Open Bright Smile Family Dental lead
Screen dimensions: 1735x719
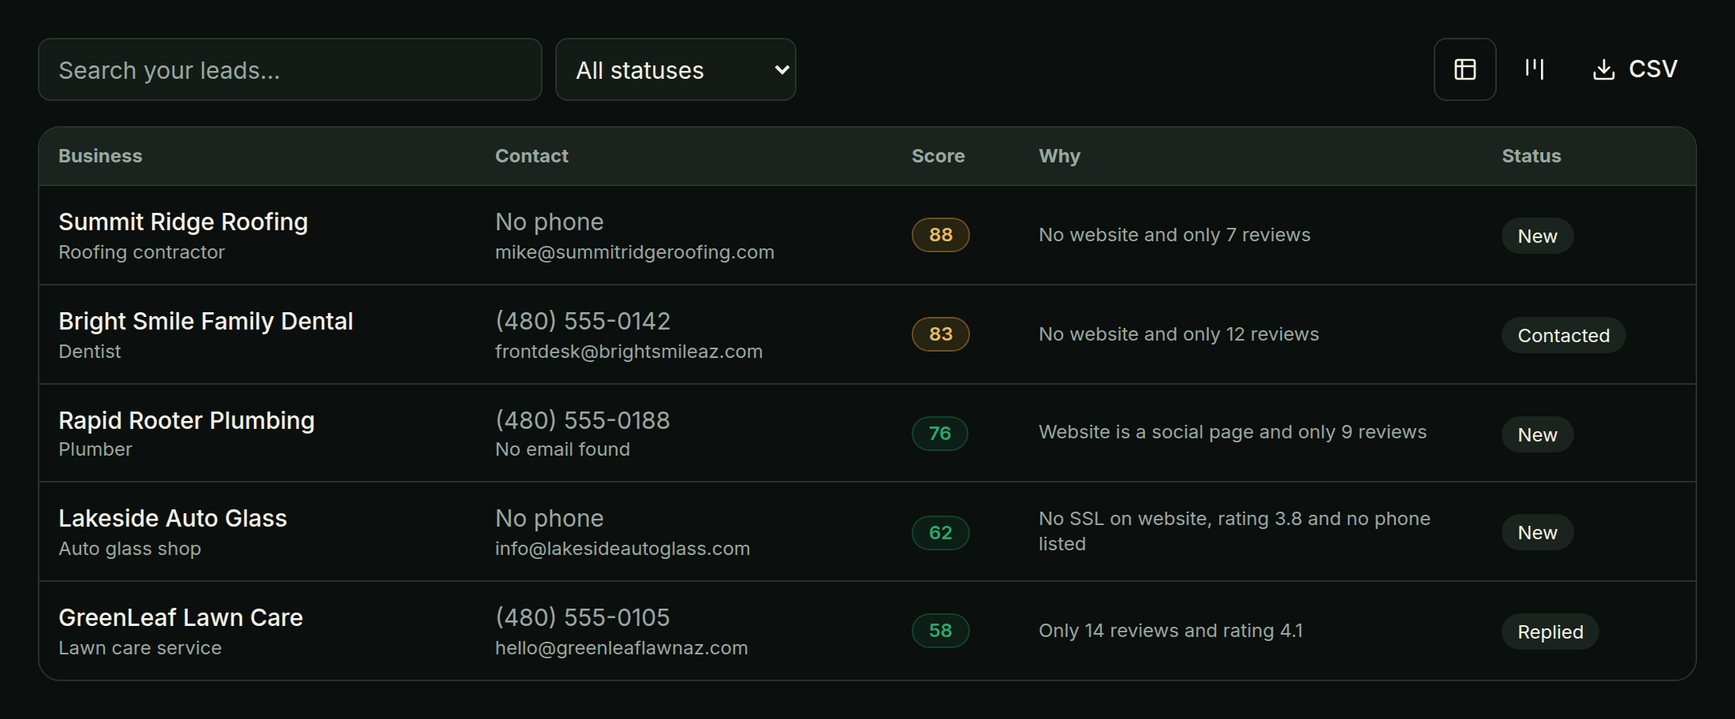click(206, 322)
